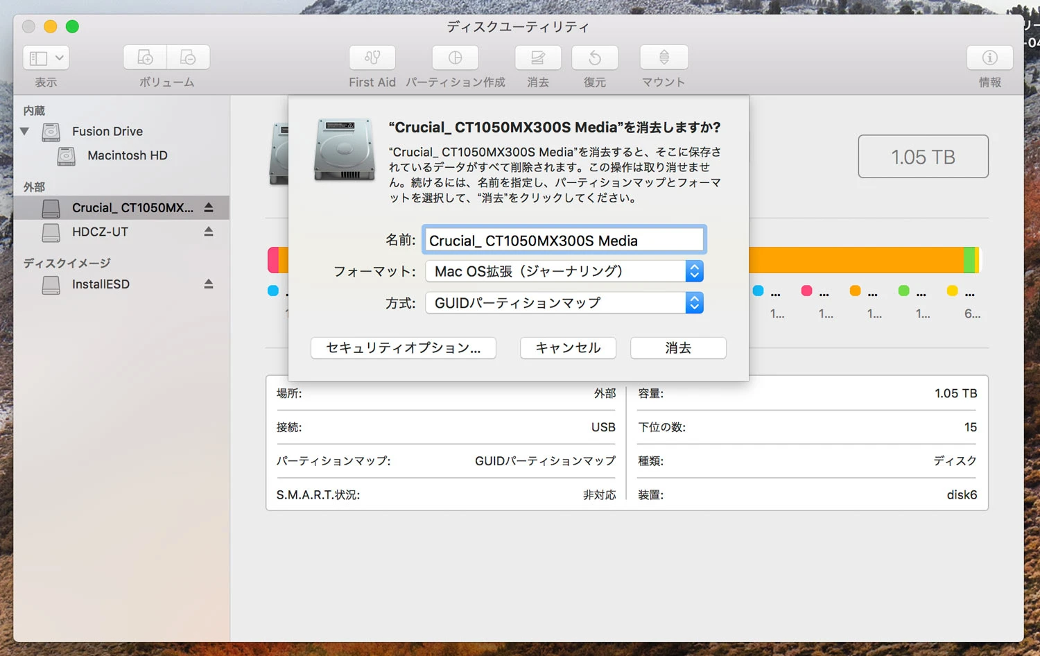The height and width of the screenshot is (656, 1040).
Task: Click the ディスクユーティリティ window title
Action: (x=518, y=27)
